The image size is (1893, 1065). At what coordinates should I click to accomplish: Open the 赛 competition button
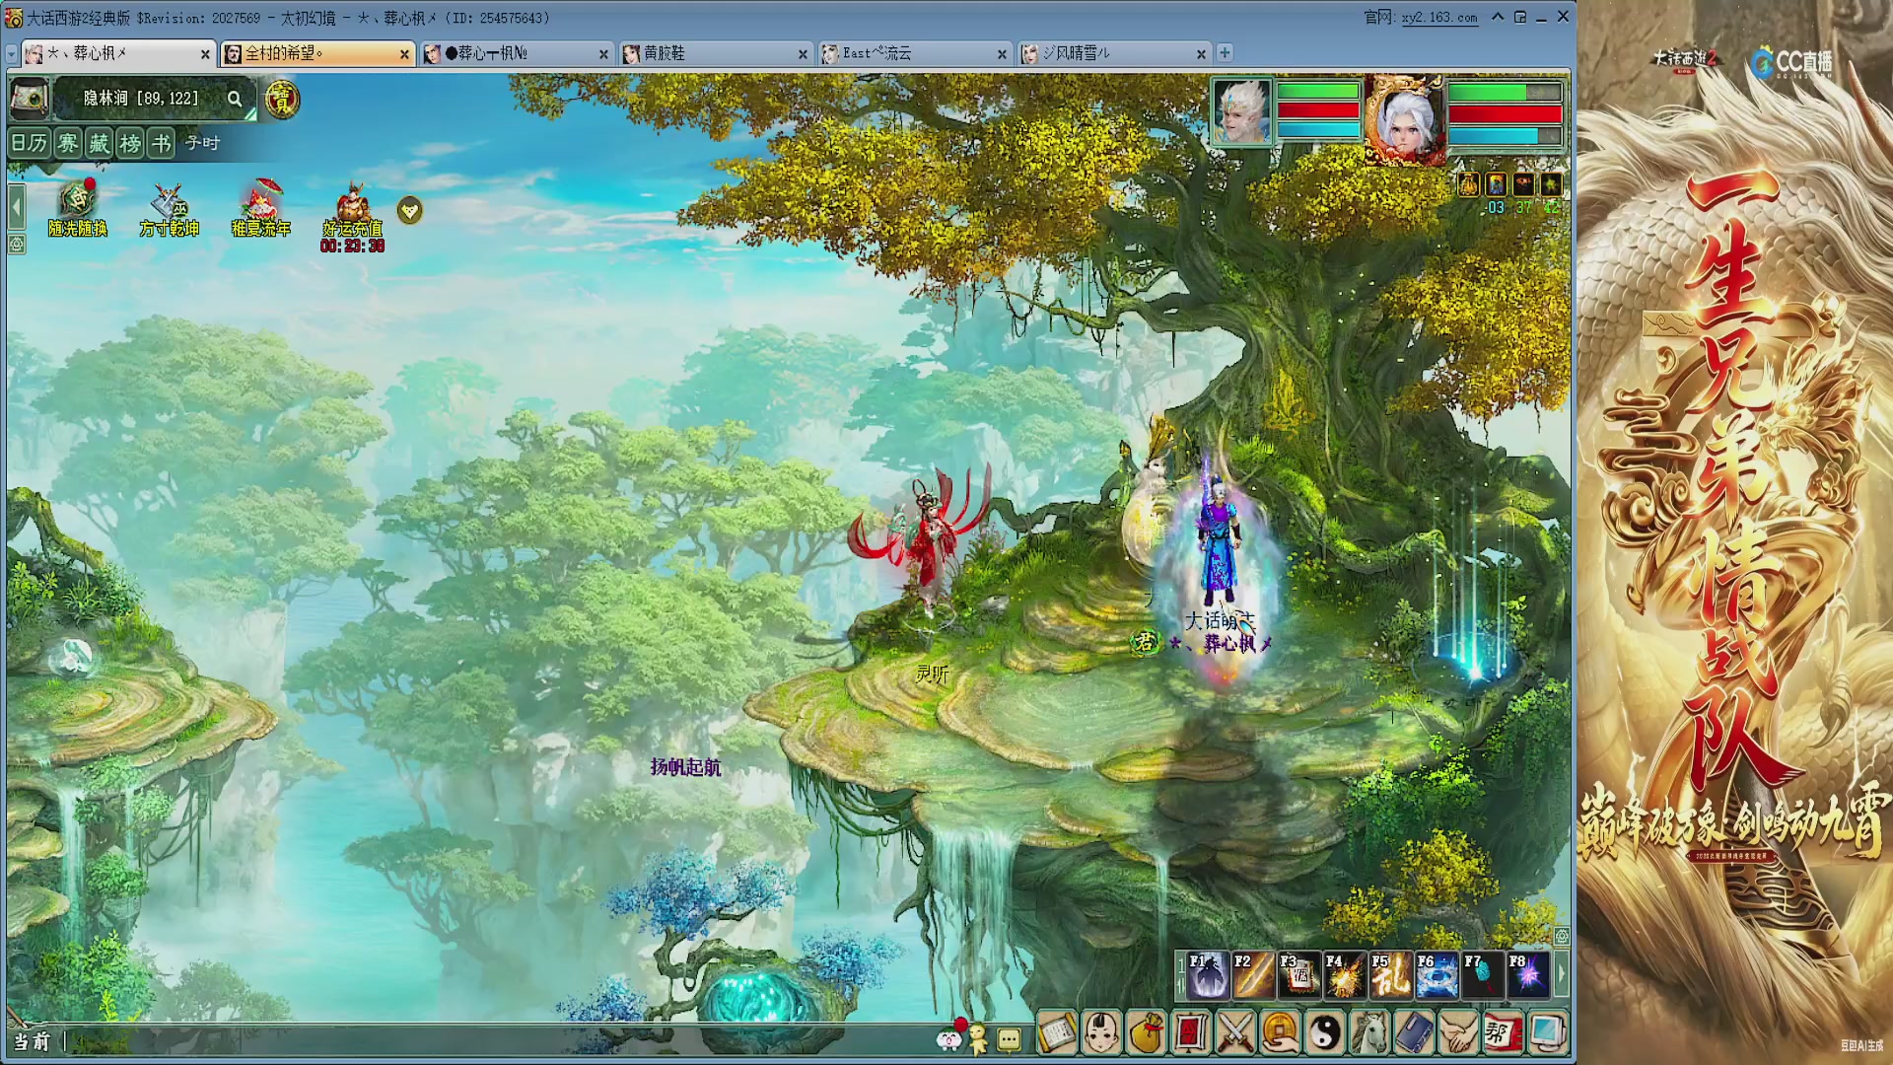pos(67,143)
